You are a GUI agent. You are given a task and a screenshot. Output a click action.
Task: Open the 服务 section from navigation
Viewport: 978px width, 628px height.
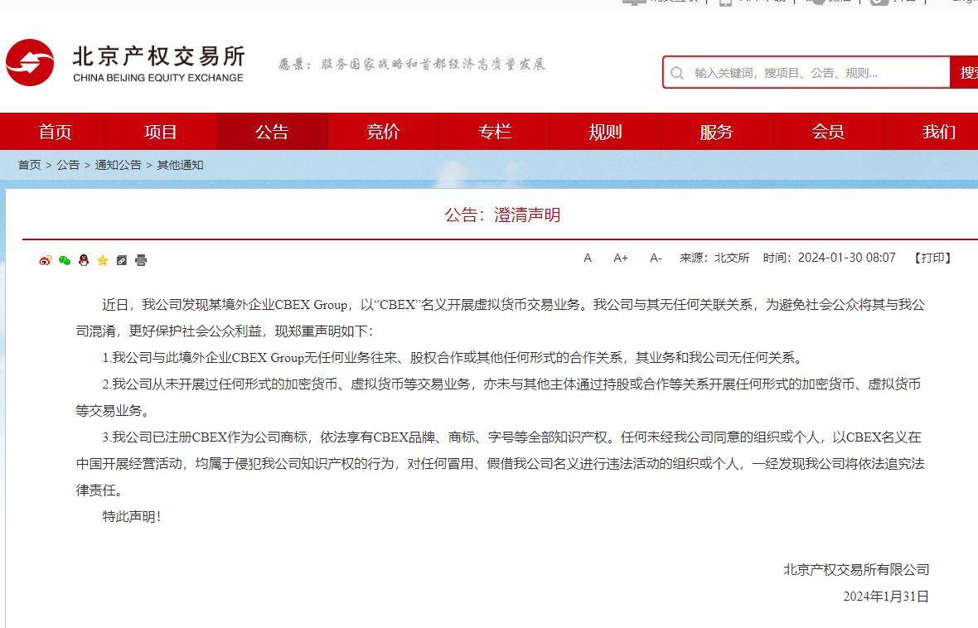point(717,131)
